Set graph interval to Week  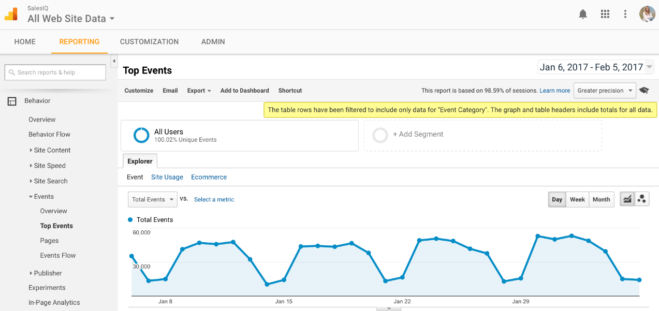[x=577, y=199]
